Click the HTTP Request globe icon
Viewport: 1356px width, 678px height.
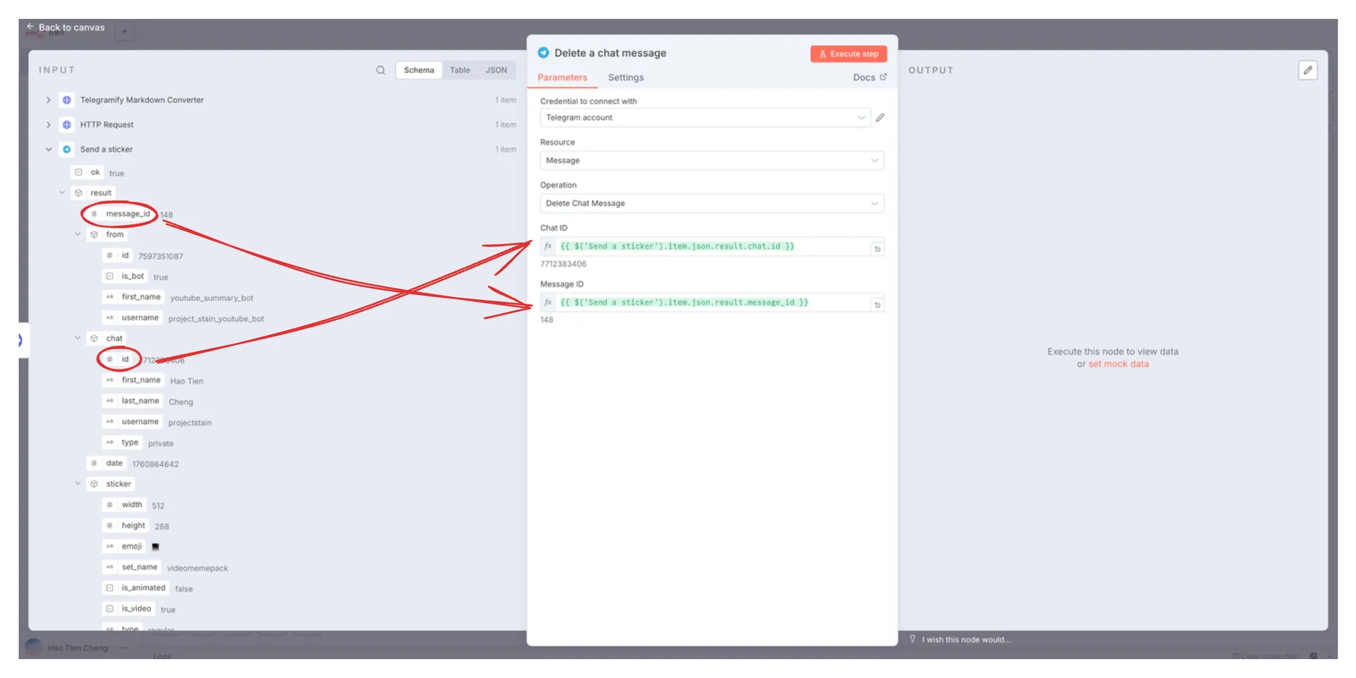click(x=66, y=125)
